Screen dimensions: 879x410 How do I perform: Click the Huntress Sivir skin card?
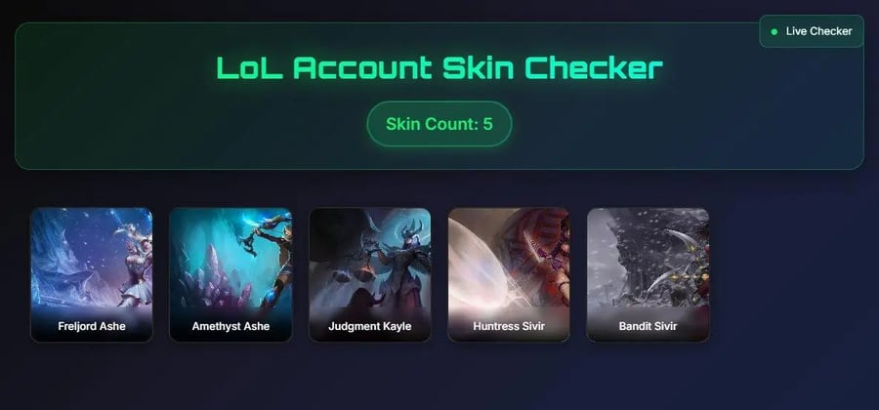coord(509,274)
